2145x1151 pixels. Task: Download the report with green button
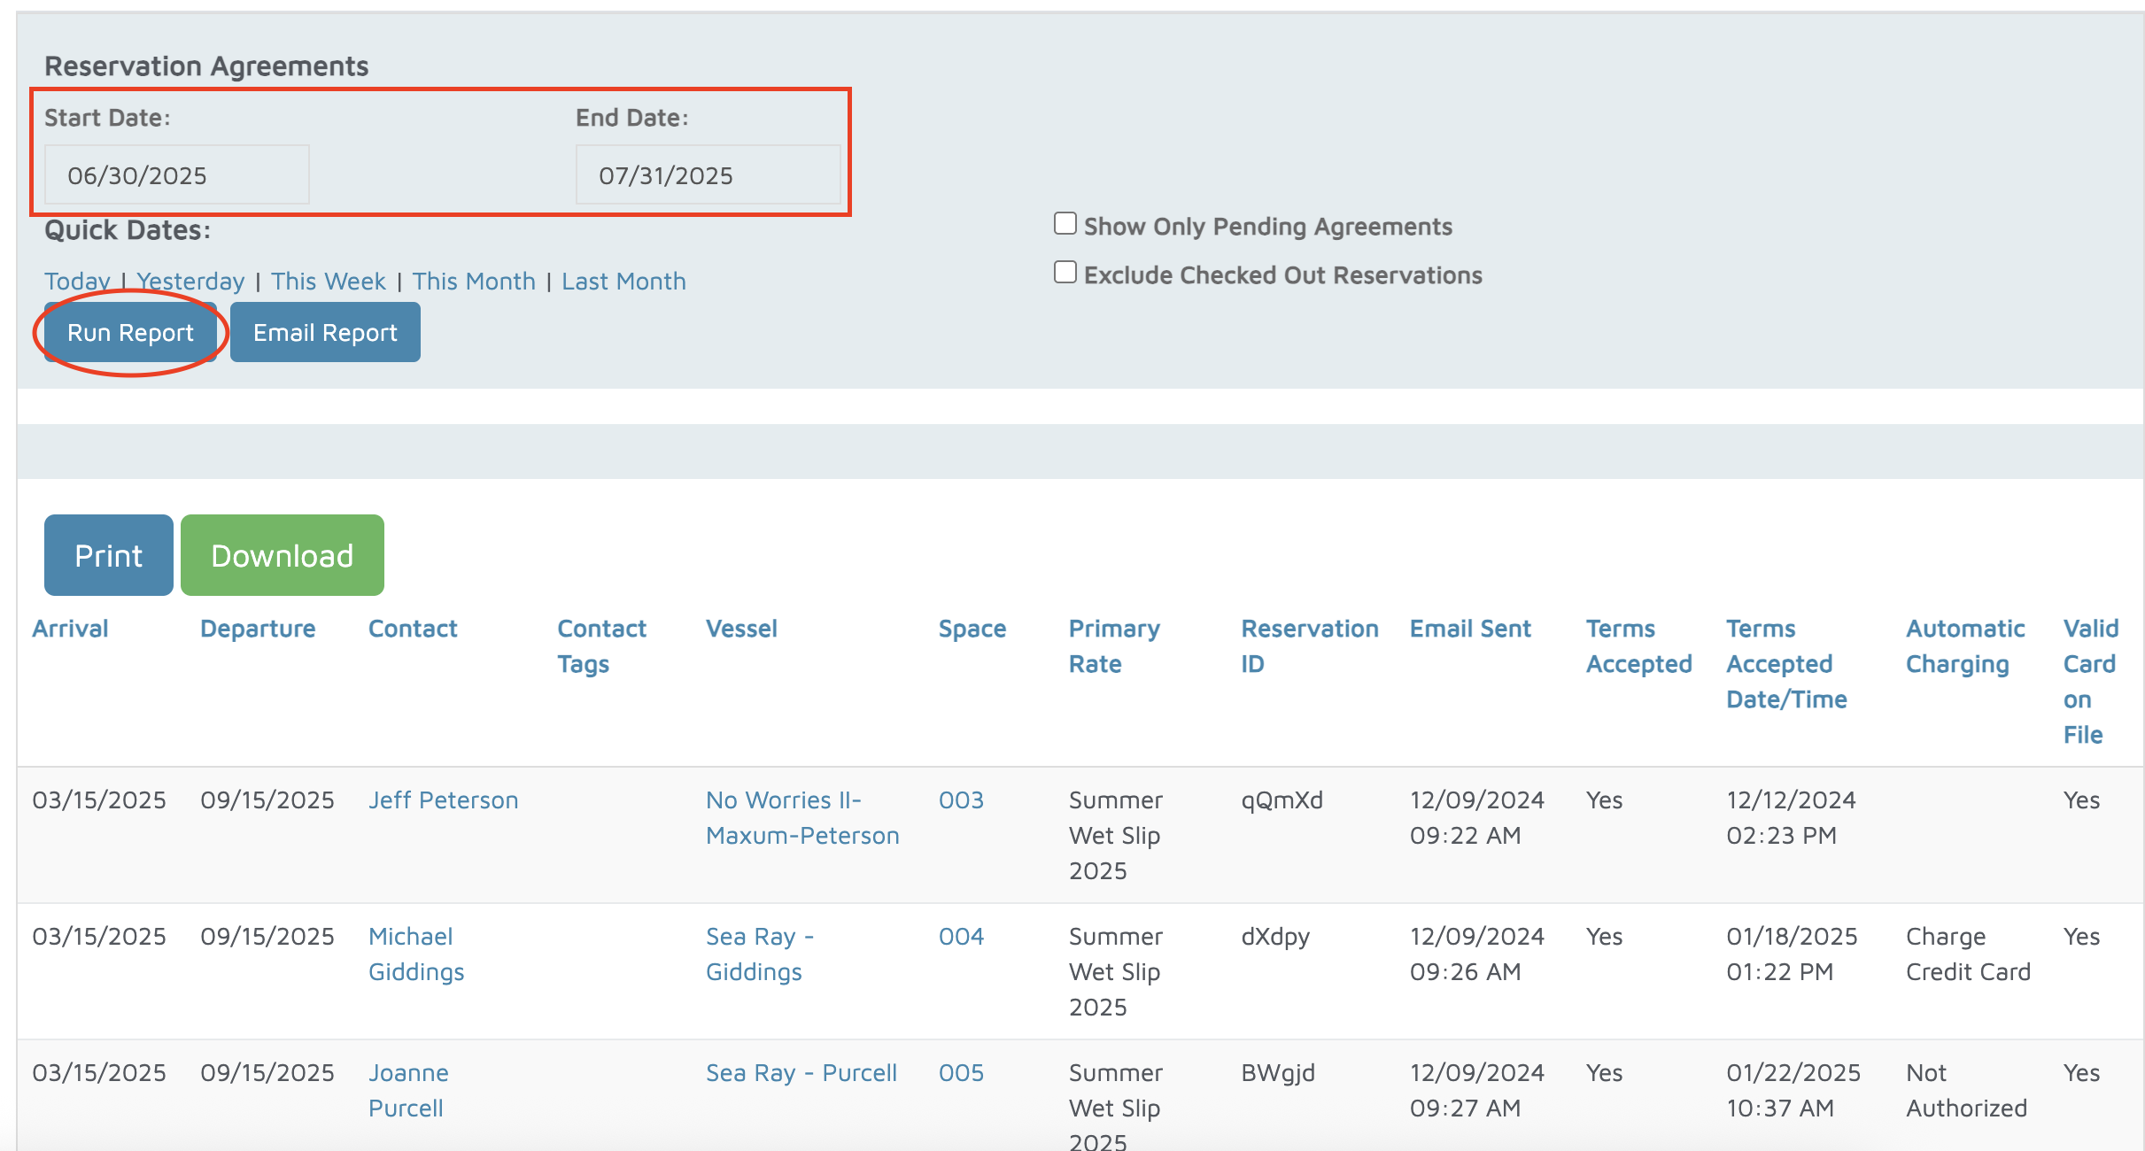point(282,556)
